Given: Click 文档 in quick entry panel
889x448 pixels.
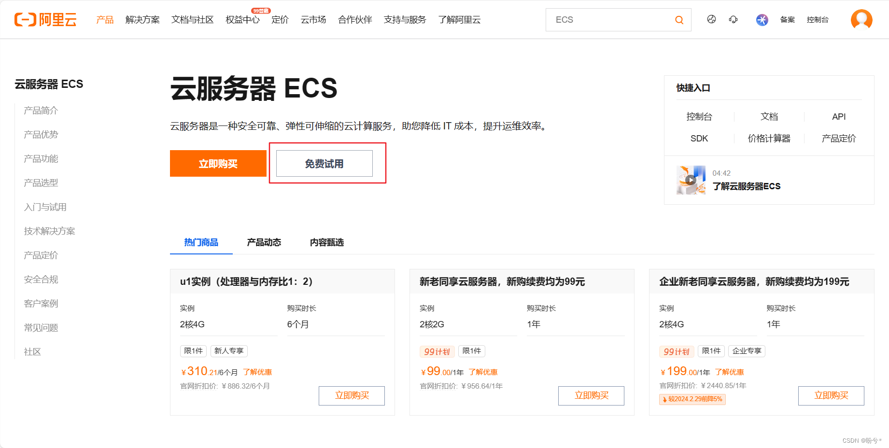Looking at the screenshot, I should click(x=769, y=117).
